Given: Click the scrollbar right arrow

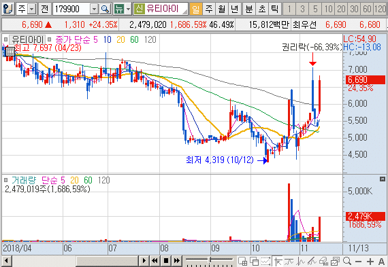Looking at the screenshot, I should [x=144, y=261].
